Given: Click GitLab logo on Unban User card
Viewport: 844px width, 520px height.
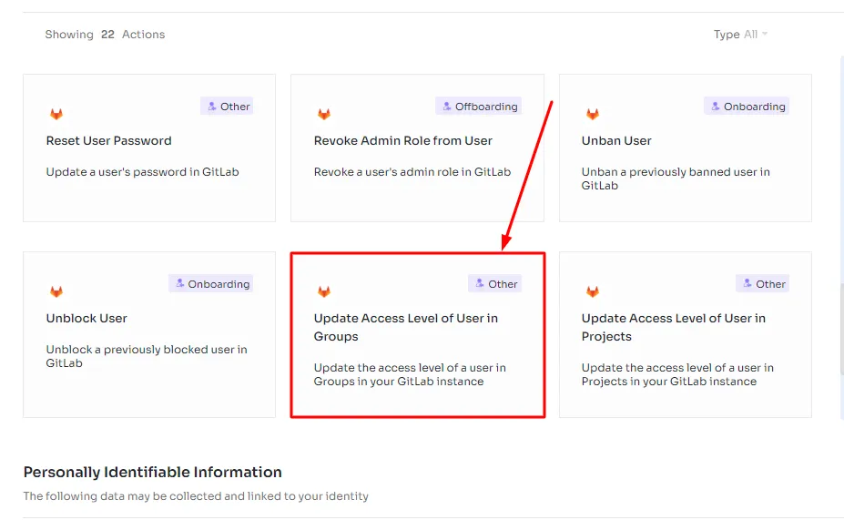Looking at the screenshot, I should [x=593, y=114].
